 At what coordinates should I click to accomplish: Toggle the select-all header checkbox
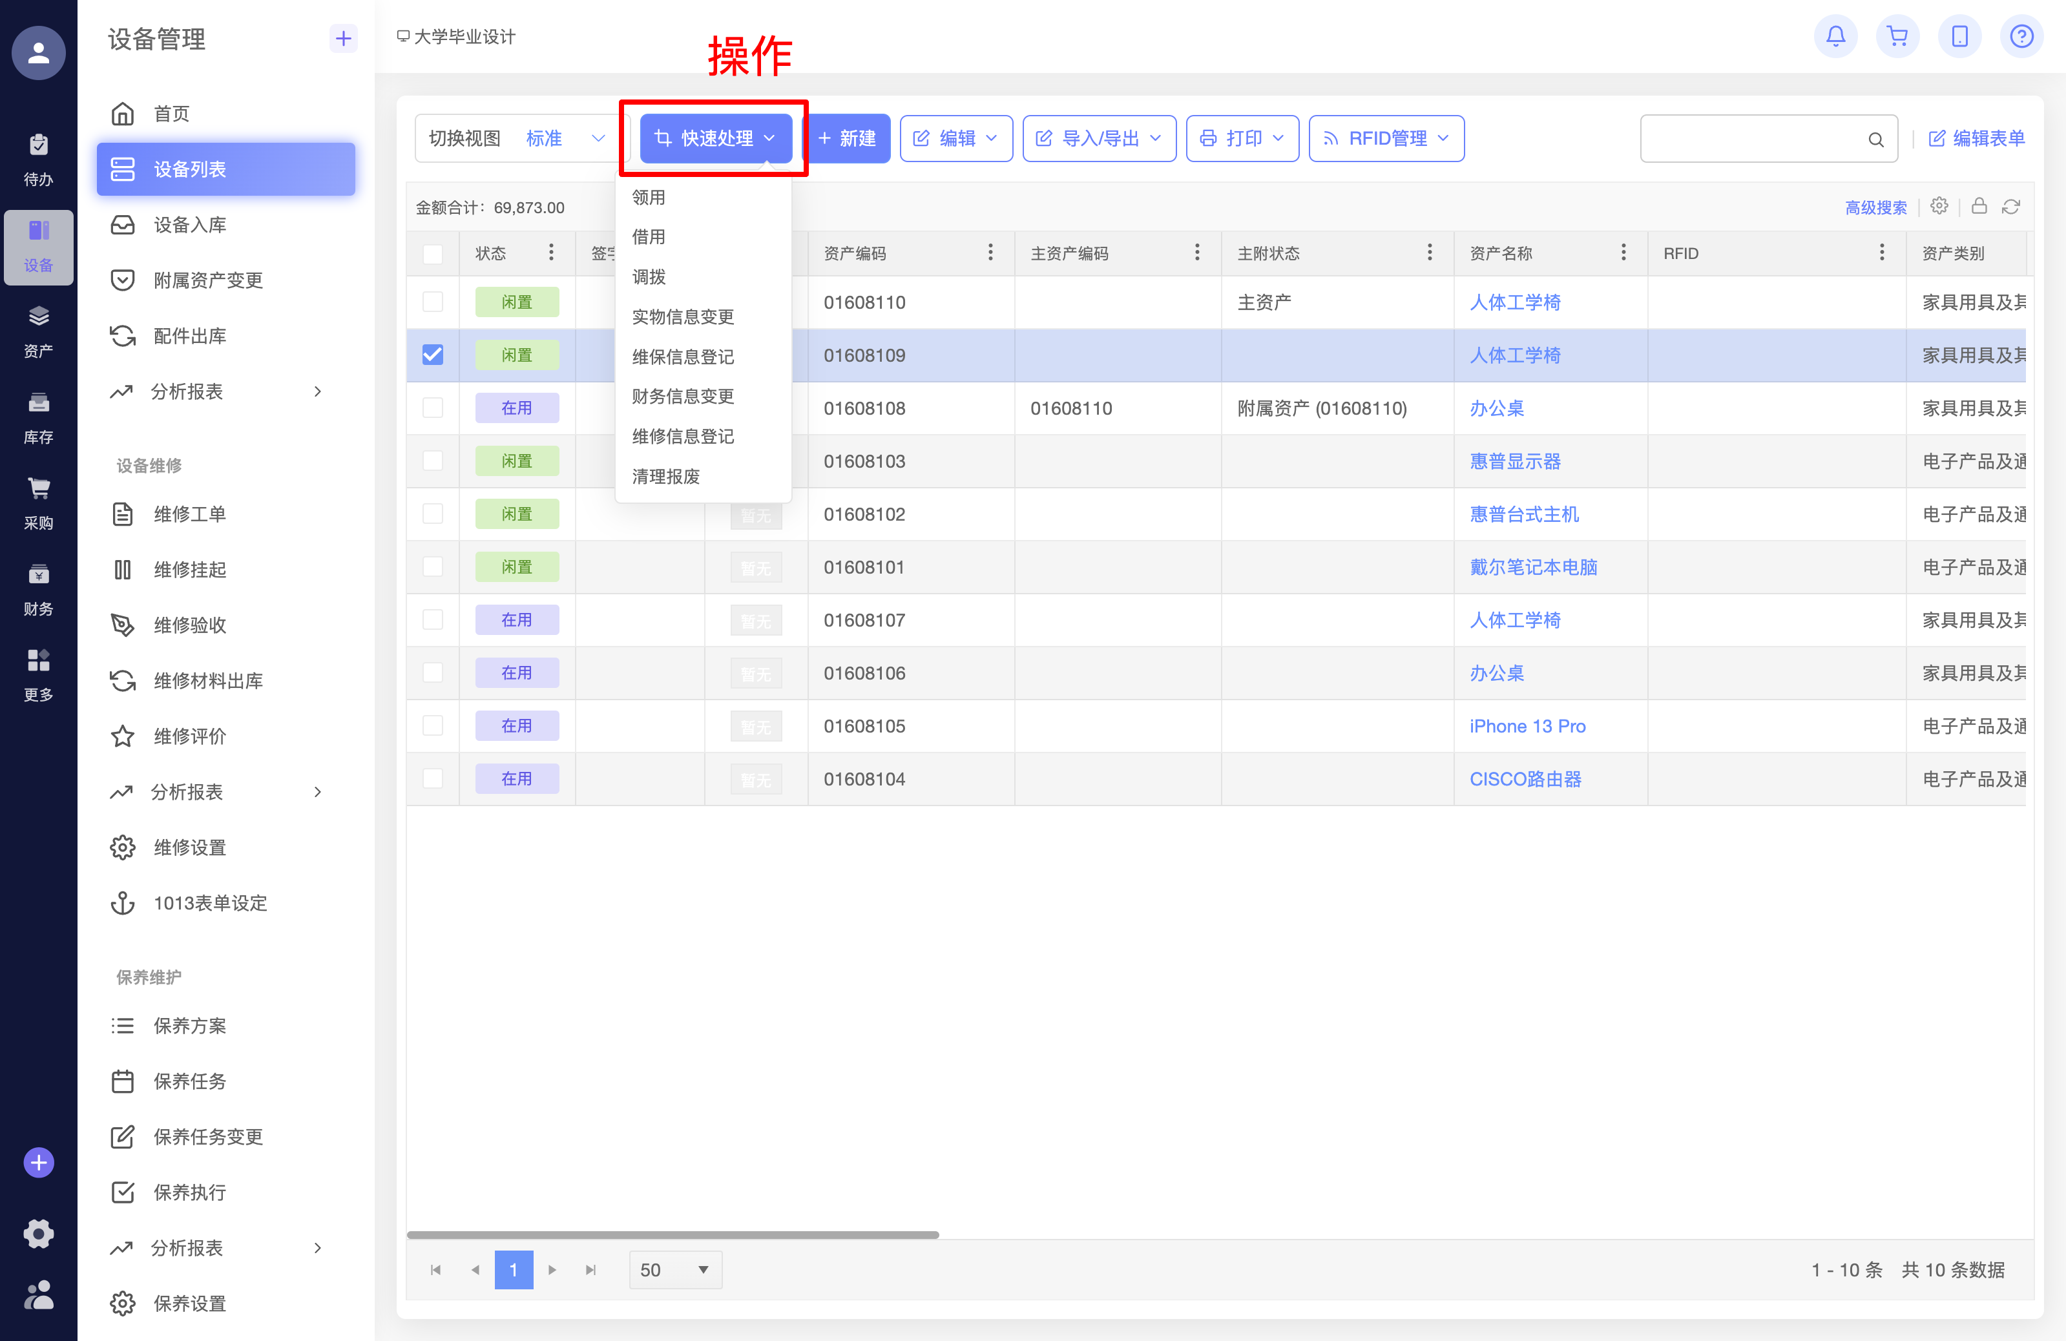(432, 253)
